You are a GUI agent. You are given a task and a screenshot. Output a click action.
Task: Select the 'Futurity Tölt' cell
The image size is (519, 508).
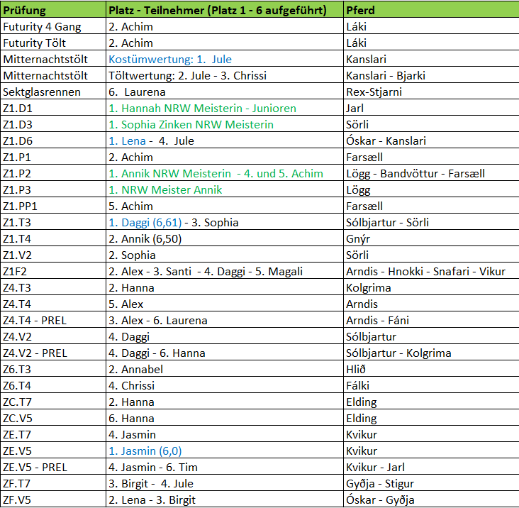pos(53,42)
